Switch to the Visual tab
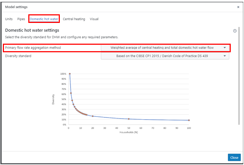This screenshot has width=244, height=165. tap(94, 19)
